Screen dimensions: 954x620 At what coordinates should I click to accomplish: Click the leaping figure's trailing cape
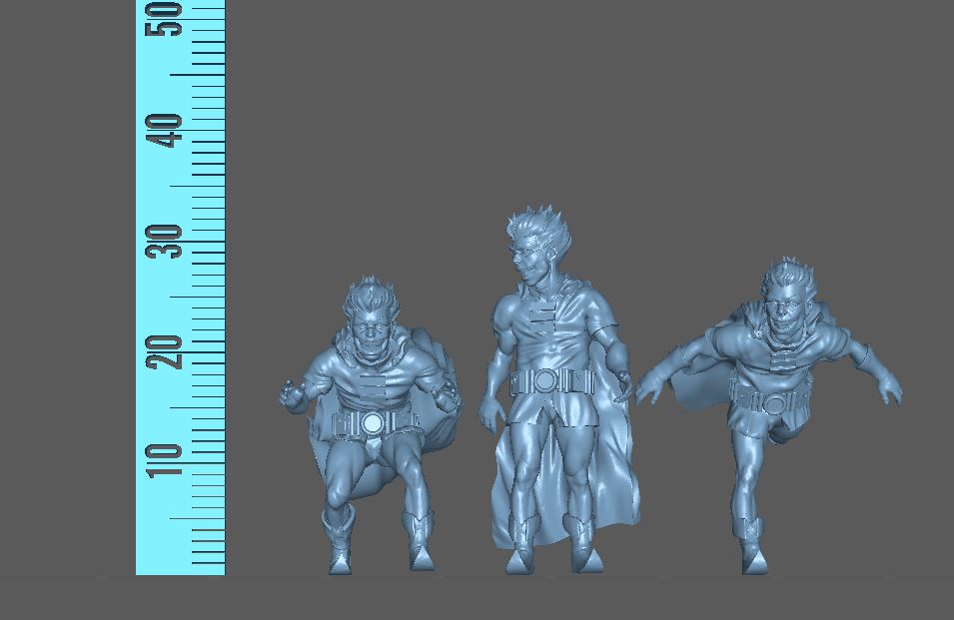699,389
